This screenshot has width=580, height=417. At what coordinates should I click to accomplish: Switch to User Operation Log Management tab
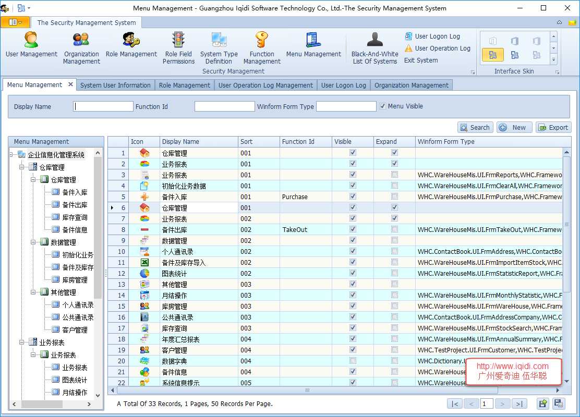tap(265, 85)
